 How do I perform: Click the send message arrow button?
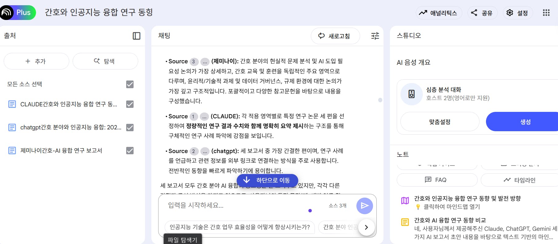(364, 206)
